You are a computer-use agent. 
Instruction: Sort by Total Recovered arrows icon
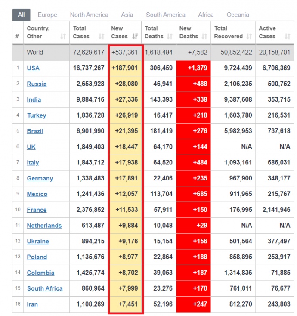pos(249,37)
